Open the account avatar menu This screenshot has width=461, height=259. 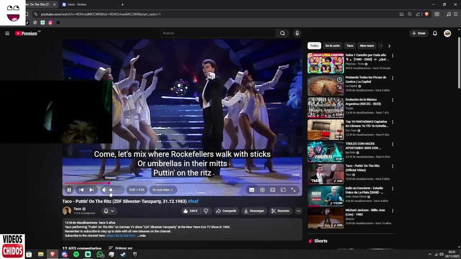(x=447, y=33)
